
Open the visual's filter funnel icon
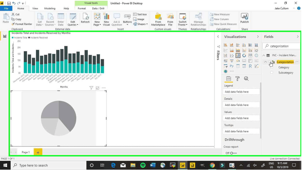point(91,88)
